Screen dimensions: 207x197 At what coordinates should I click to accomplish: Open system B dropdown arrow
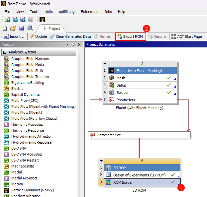[x=101, y=162]
